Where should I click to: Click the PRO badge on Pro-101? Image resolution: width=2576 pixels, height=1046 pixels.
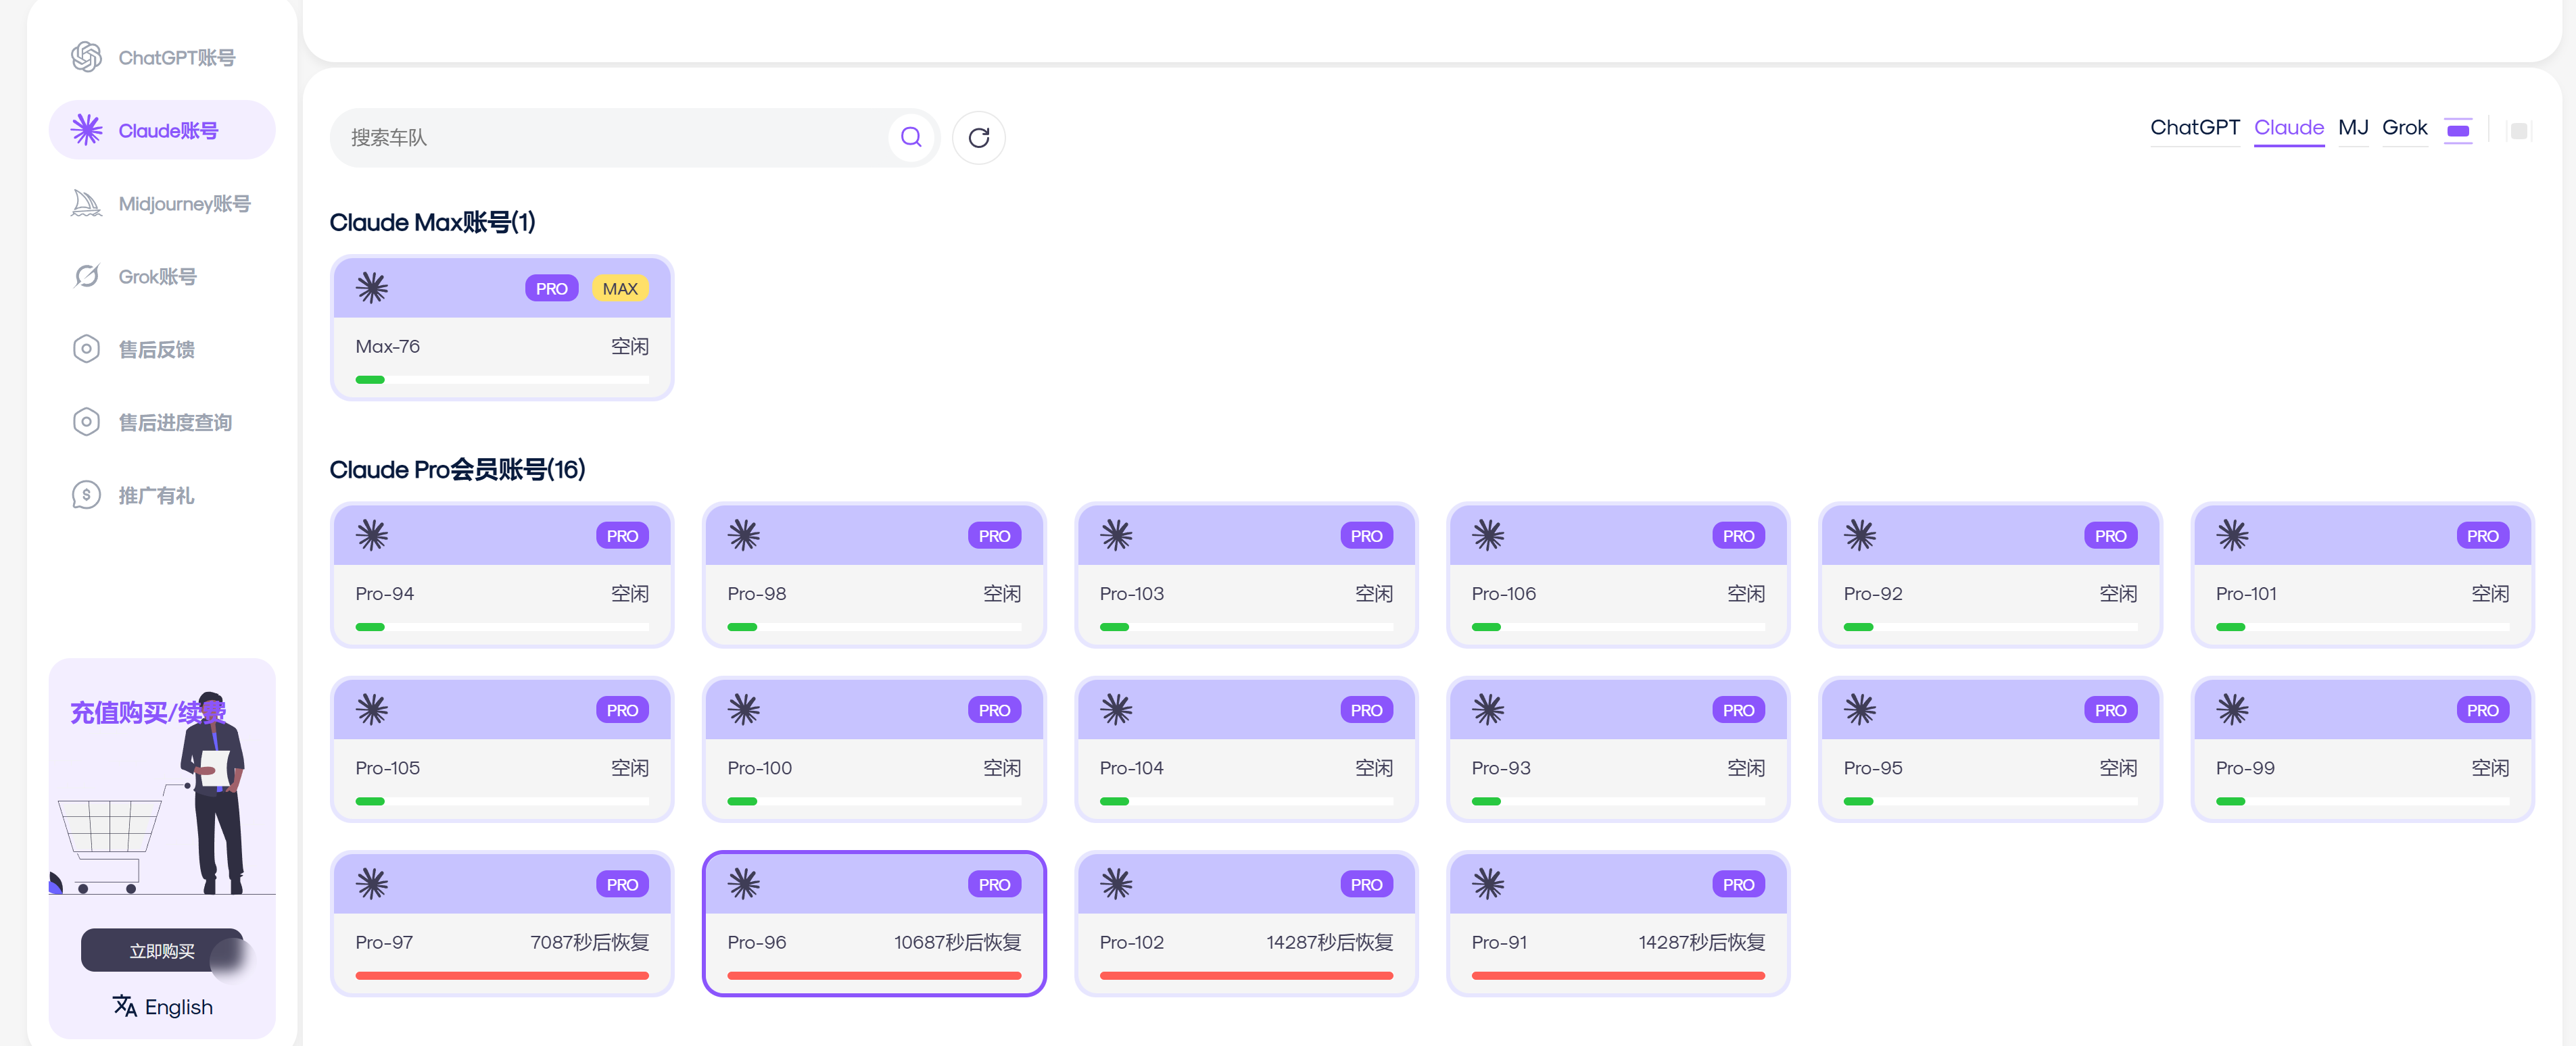click(x=2482, y=537)
